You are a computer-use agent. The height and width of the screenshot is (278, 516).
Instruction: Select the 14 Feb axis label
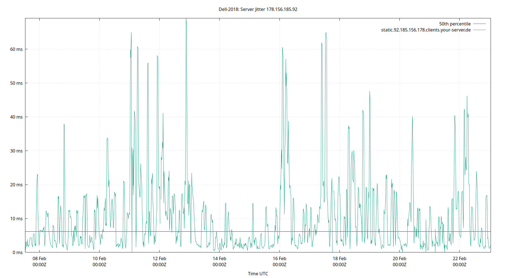[220, 258]
